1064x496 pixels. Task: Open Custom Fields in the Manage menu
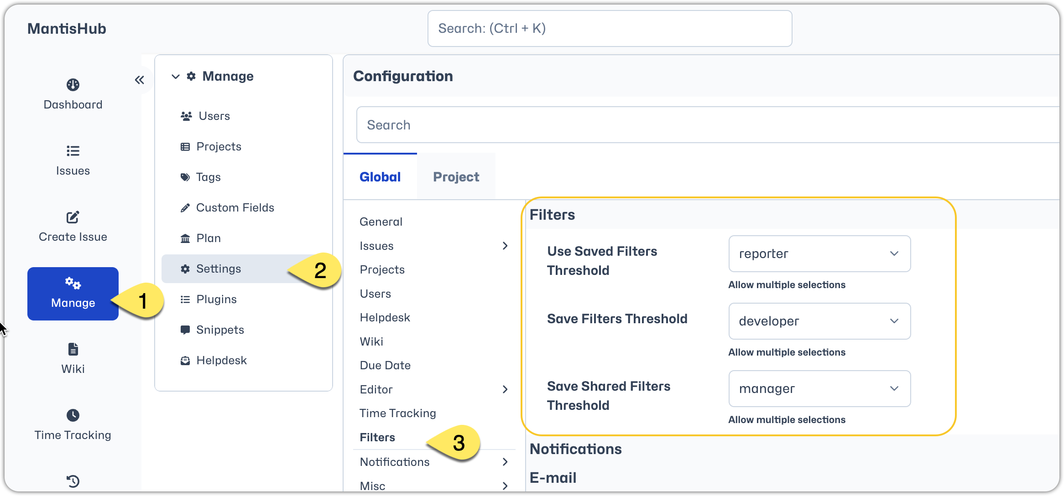coord(235,208)
